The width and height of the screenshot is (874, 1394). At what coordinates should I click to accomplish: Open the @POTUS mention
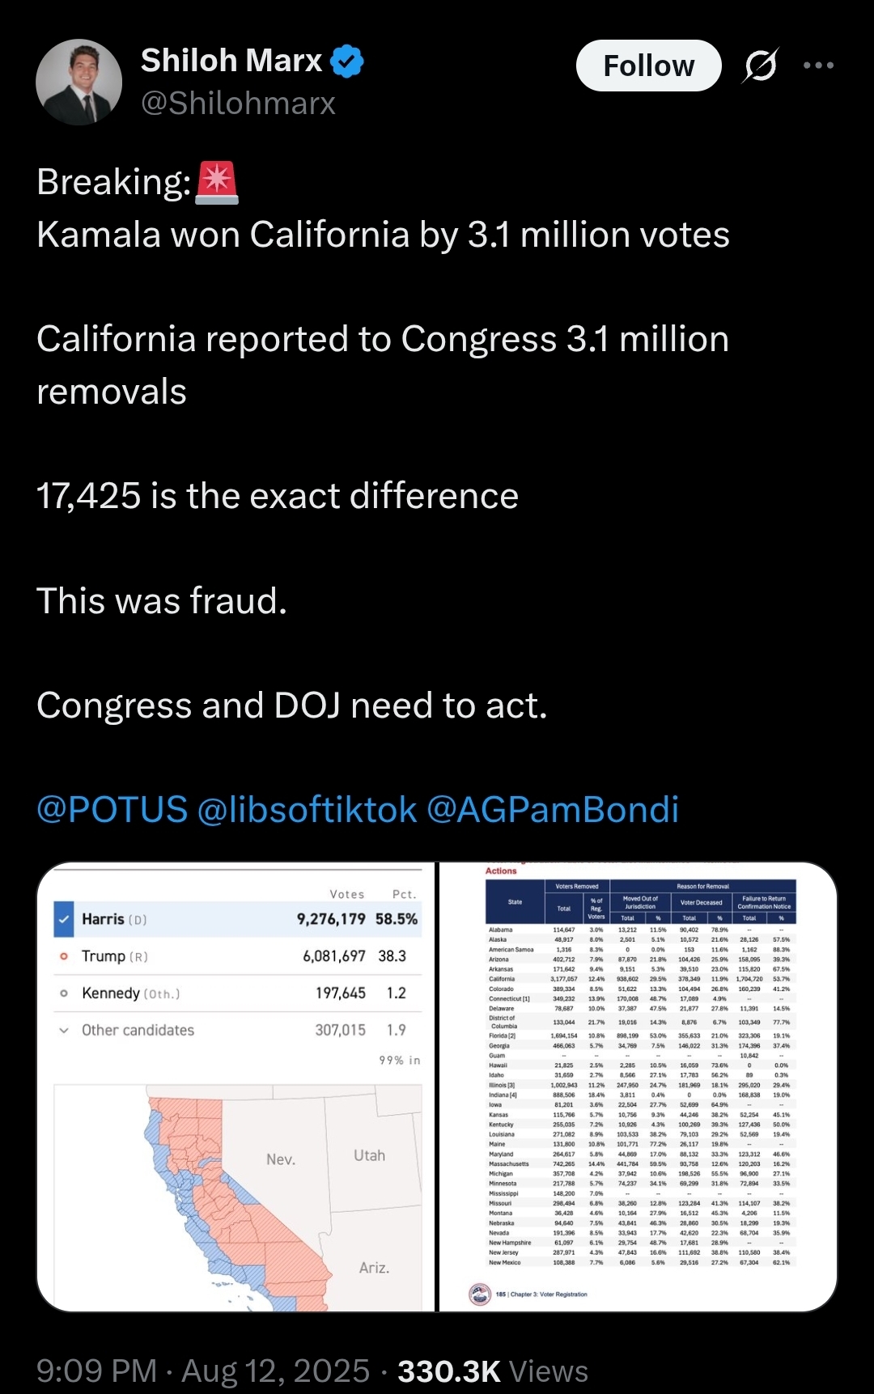click(112, 810)
